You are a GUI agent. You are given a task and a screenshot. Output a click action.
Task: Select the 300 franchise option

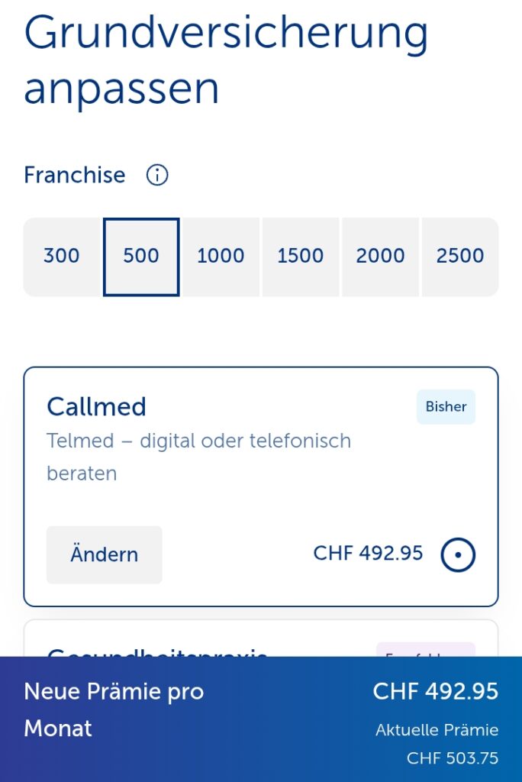coord(62,257)
